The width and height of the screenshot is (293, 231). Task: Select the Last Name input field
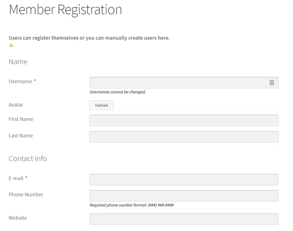click(x=184, y=137)
